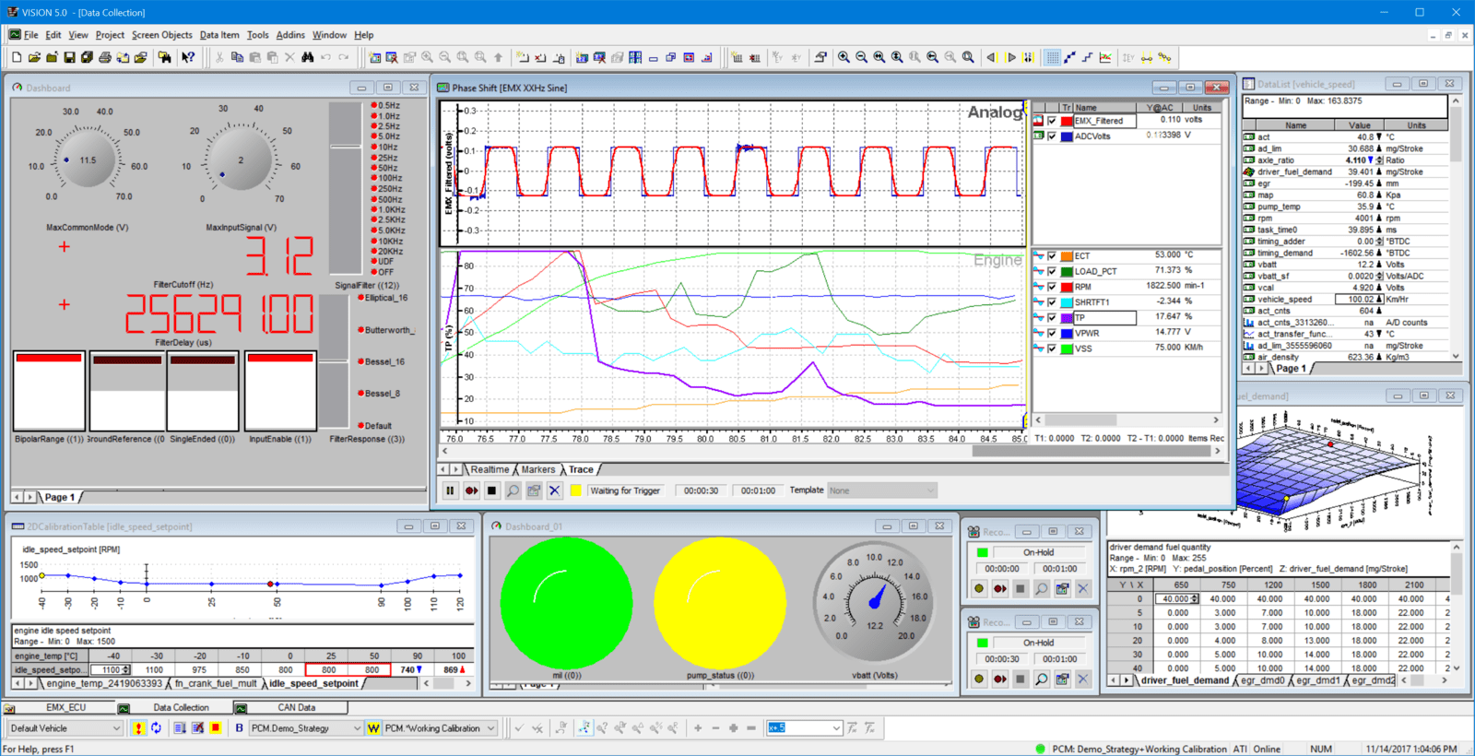Click the blue B base strategy icon

pos(240,728)
